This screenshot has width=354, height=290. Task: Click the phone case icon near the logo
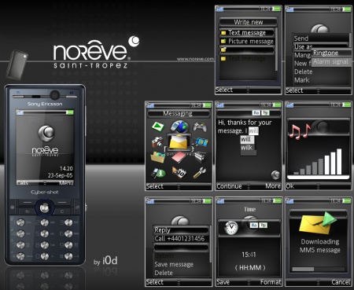click(17, 65)
